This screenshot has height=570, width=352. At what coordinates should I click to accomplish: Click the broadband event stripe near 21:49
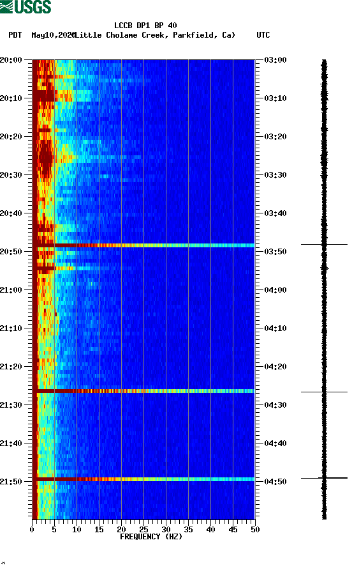143,479
